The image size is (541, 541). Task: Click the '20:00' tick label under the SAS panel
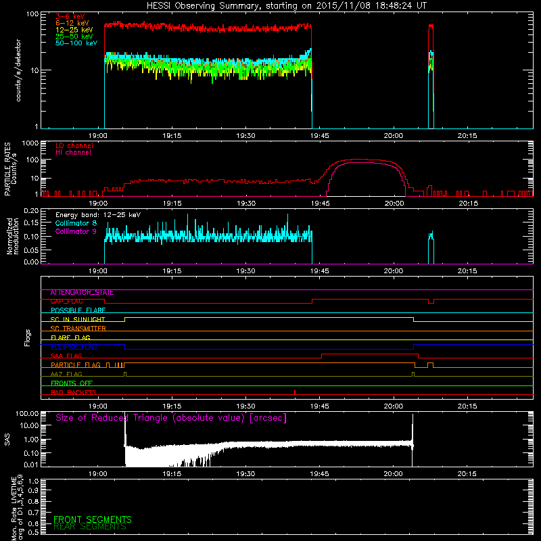coord(394,474)
